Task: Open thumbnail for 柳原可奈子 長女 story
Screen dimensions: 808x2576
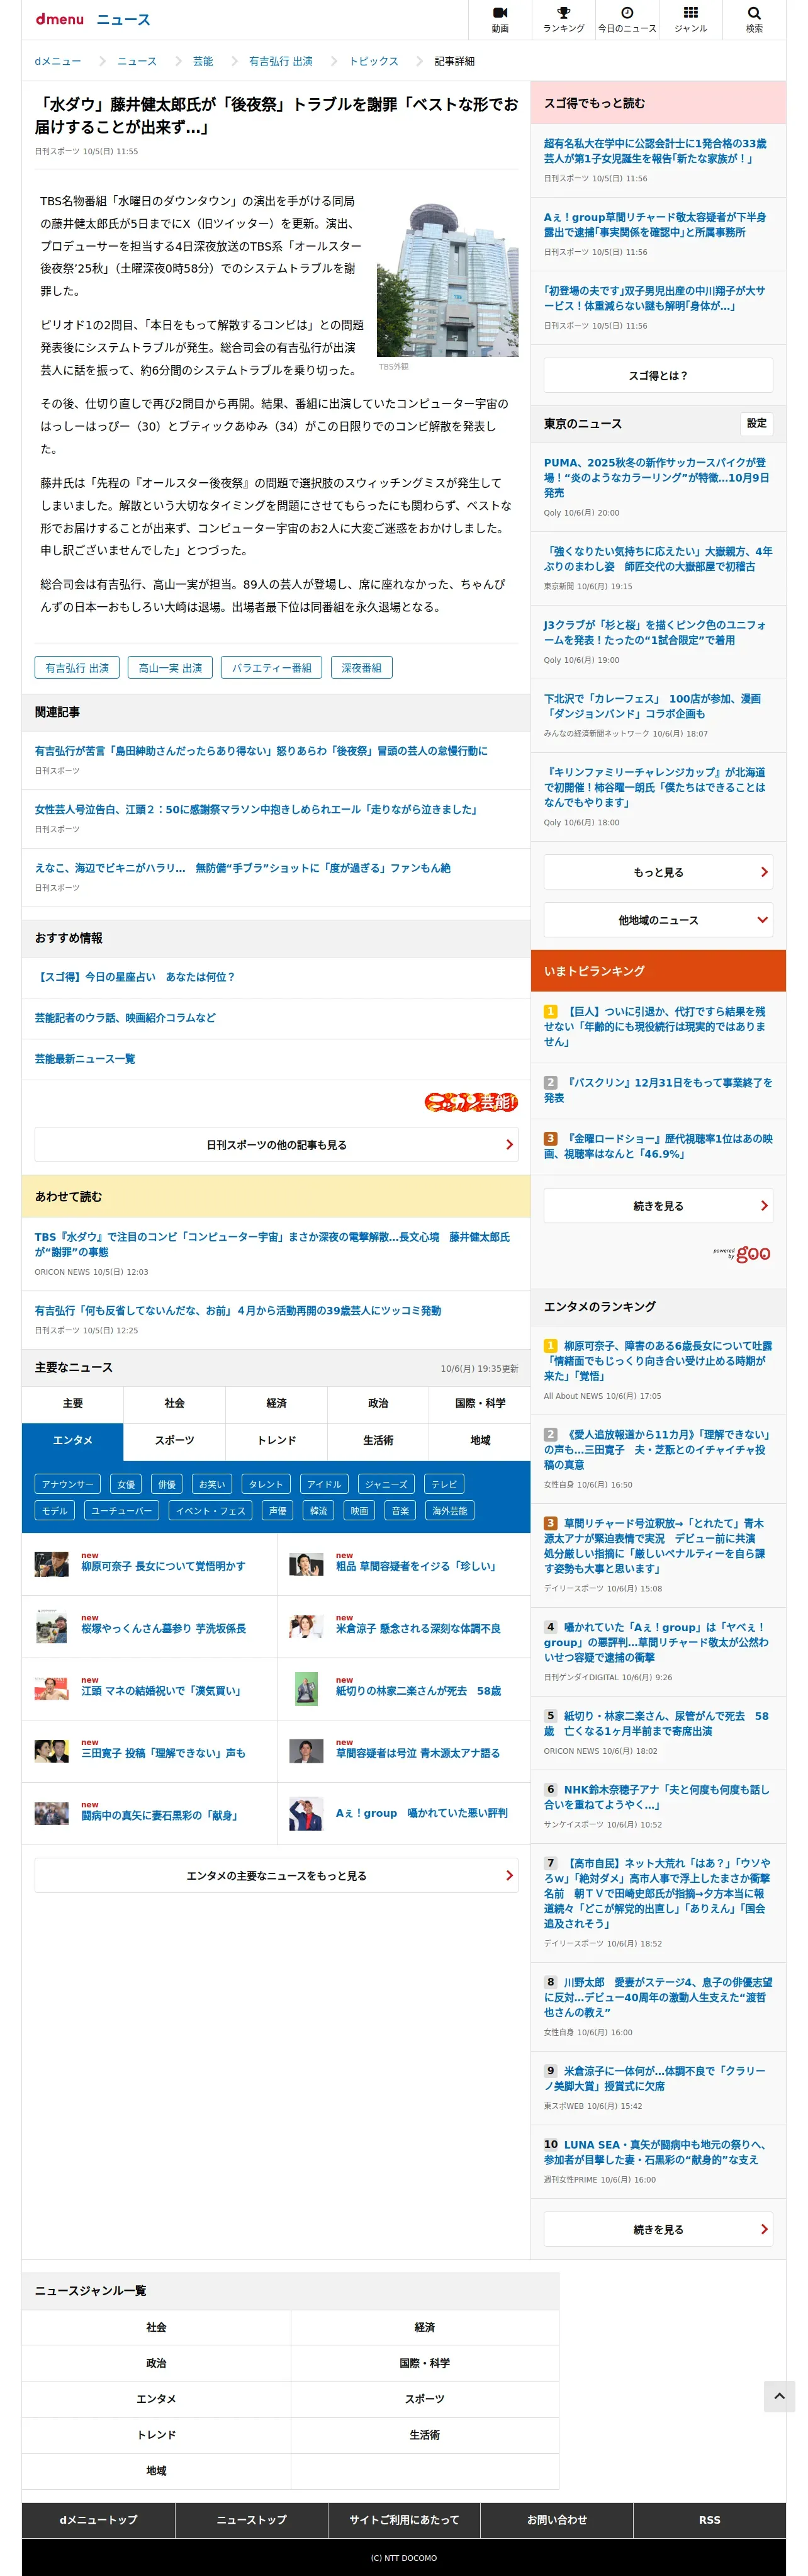Action: tap(51, 1564)
